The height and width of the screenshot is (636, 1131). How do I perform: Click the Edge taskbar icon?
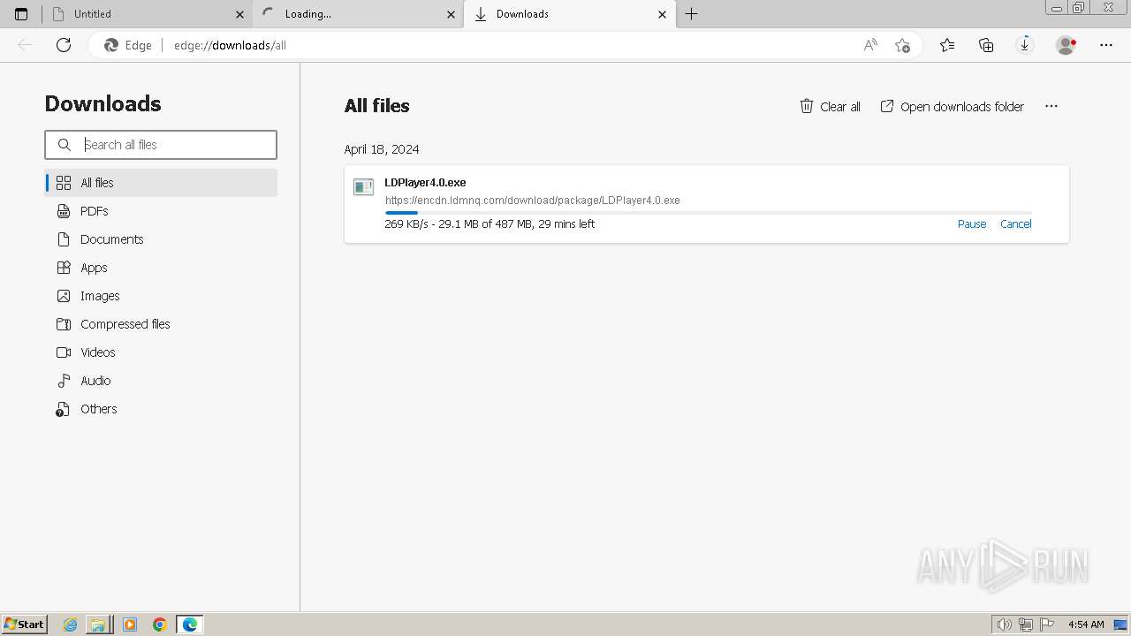click(x=190, y=625)
